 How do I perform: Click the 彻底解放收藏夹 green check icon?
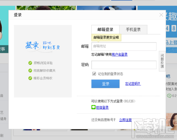30,71
